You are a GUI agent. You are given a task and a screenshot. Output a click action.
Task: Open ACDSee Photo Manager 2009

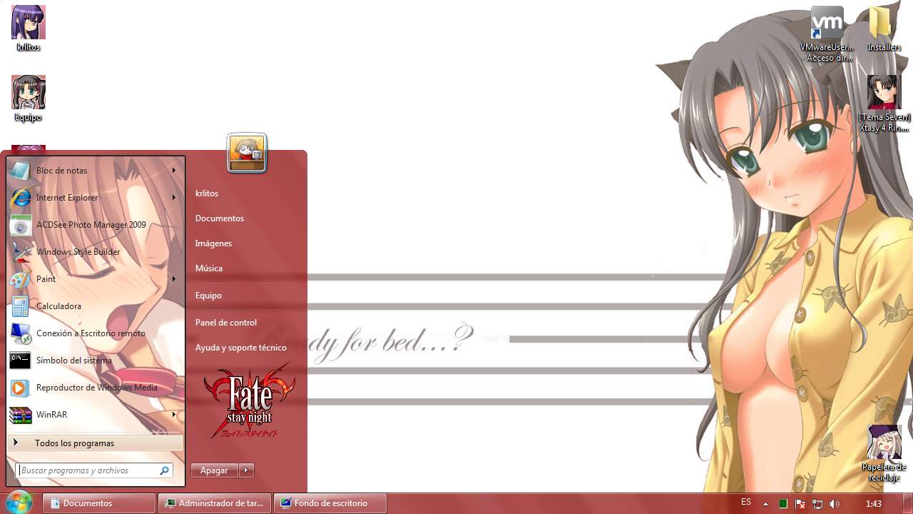click(x=91, y=224)
